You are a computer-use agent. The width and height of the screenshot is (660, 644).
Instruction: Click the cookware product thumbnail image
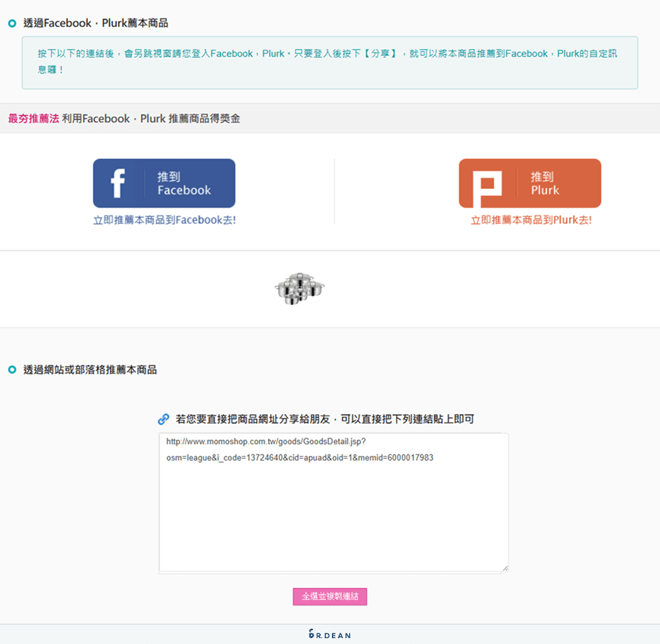click(299, 289)
